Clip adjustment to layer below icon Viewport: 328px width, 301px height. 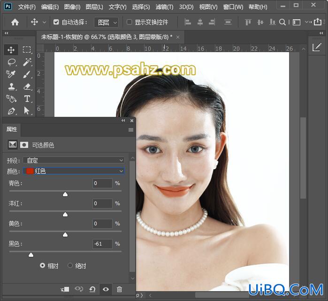click(65, 289)
